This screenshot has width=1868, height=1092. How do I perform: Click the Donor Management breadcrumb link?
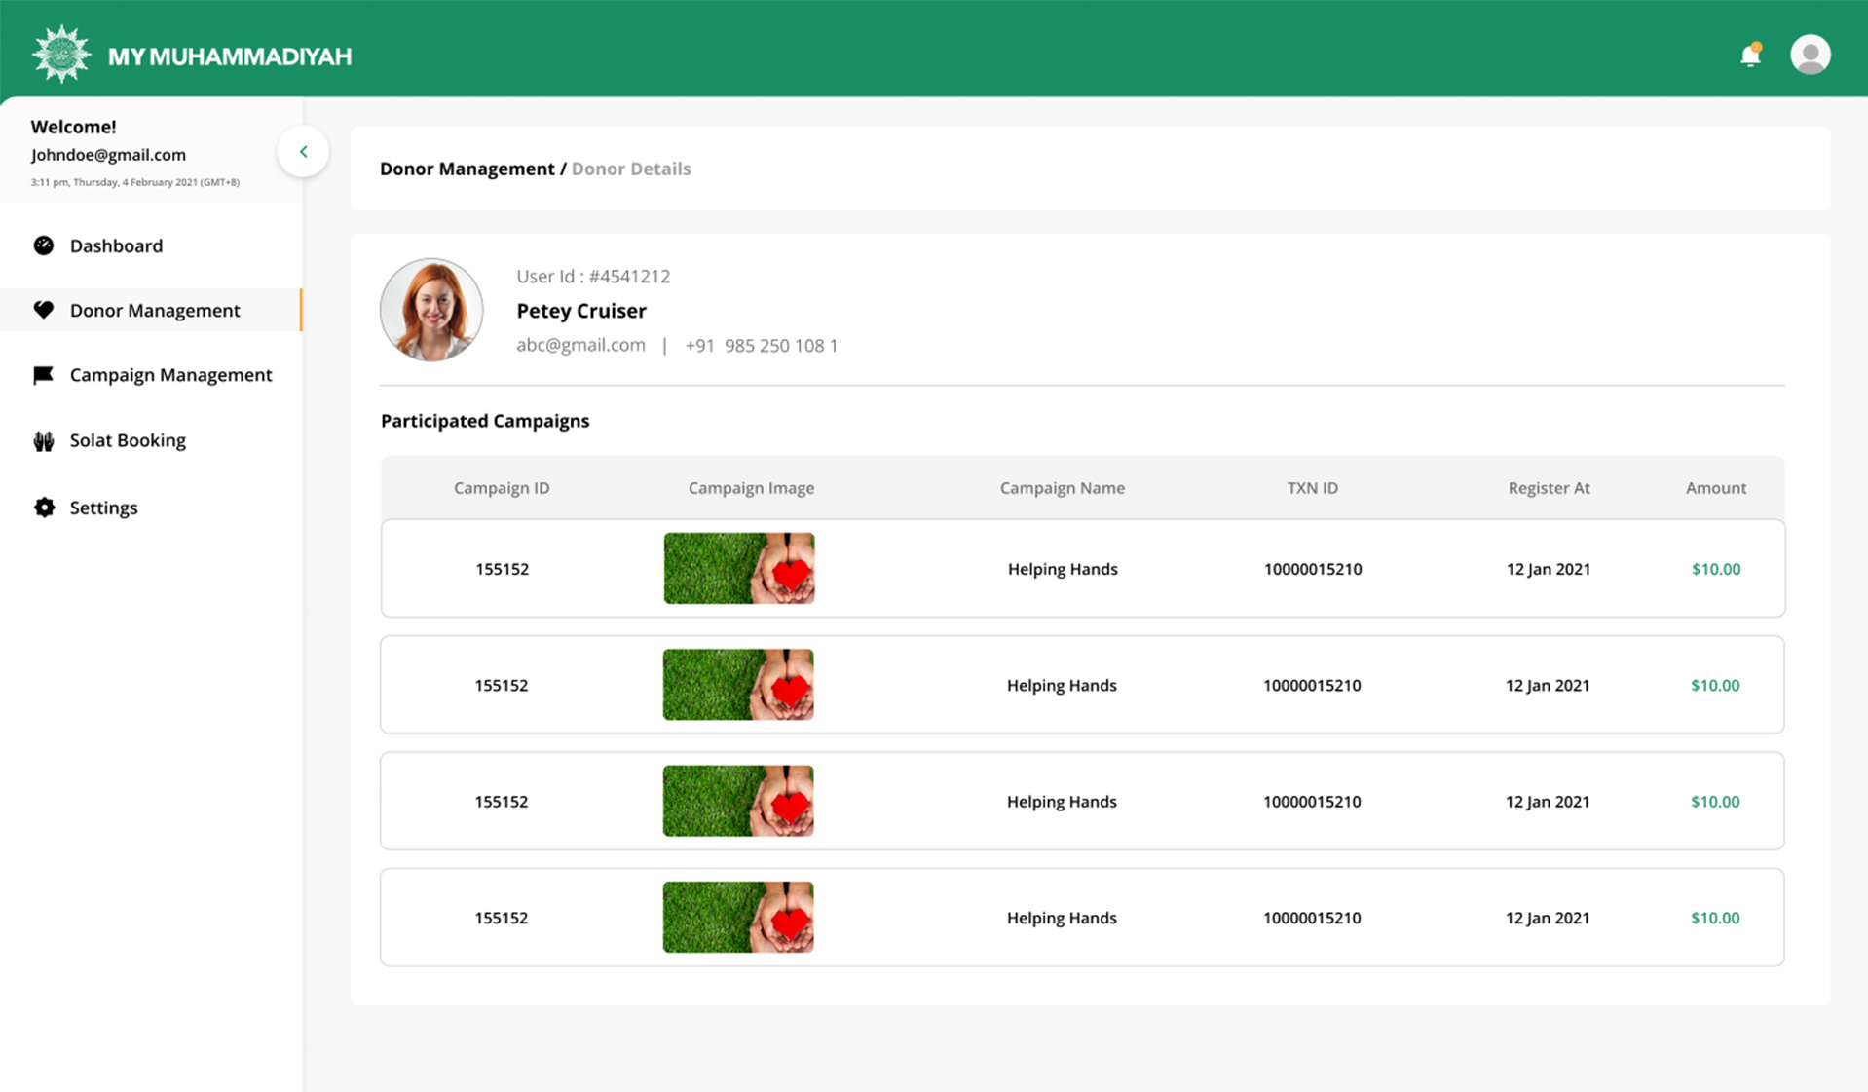[467, 169]
